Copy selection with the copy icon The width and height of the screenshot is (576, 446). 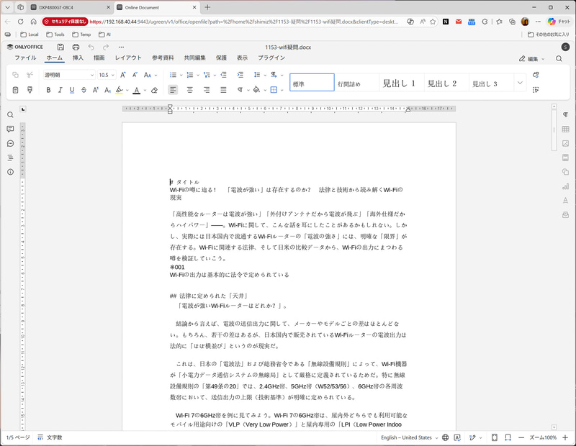[15, 75]
